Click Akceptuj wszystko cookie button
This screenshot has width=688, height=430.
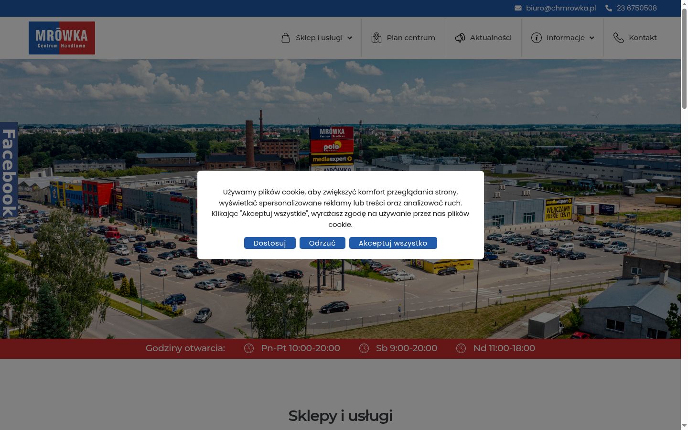[393, 243]
